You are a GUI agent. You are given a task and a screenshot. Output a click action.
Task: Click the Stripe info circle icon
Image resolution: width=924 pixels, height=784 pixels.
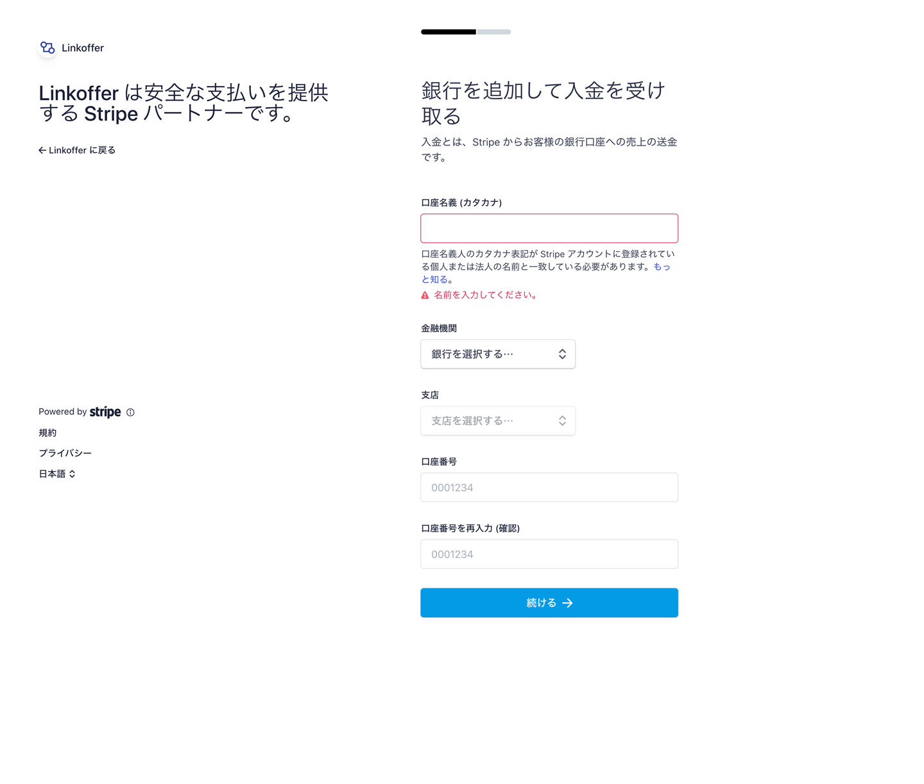click(x=130, y=412)
